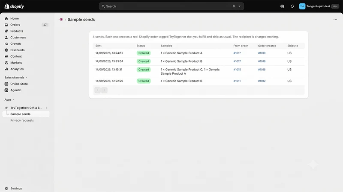
Task: Open From order #1017 for 13:23:54 row
Action: point(237,61)
